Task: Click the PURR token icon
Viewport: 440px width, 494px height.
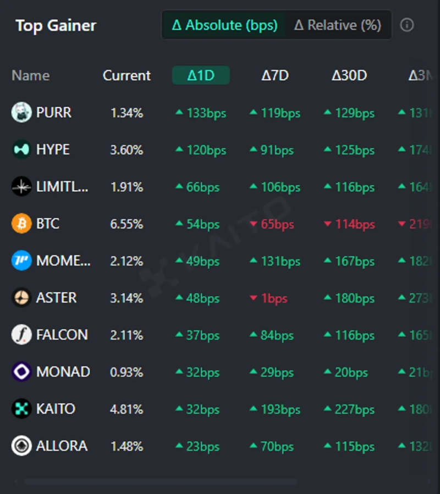Action: [21, 113]
